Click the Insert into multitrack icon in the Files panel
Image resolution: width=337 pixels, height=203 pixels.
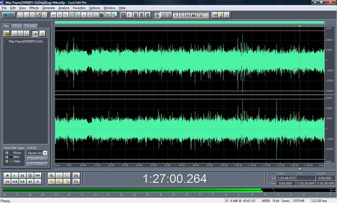tap(20, 34)
